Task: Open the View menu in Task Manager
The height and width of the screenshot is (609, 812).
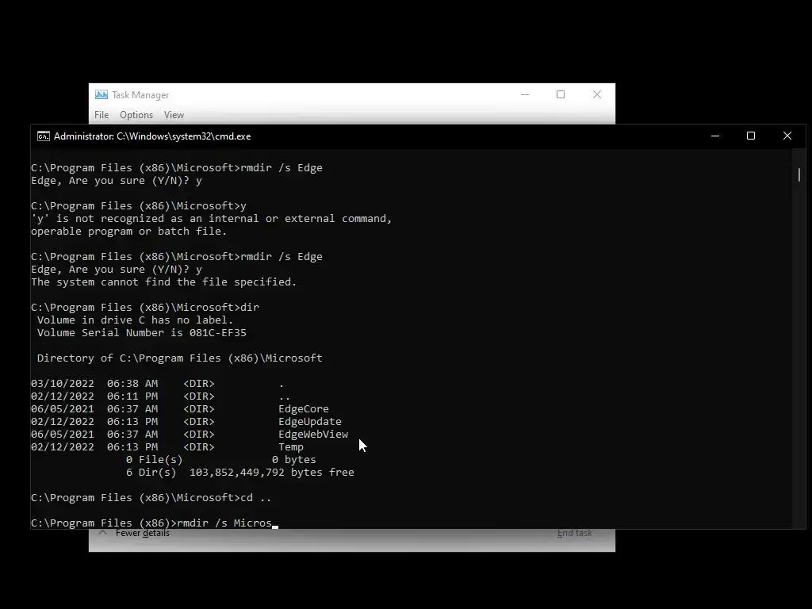Action: click(174, 115)
